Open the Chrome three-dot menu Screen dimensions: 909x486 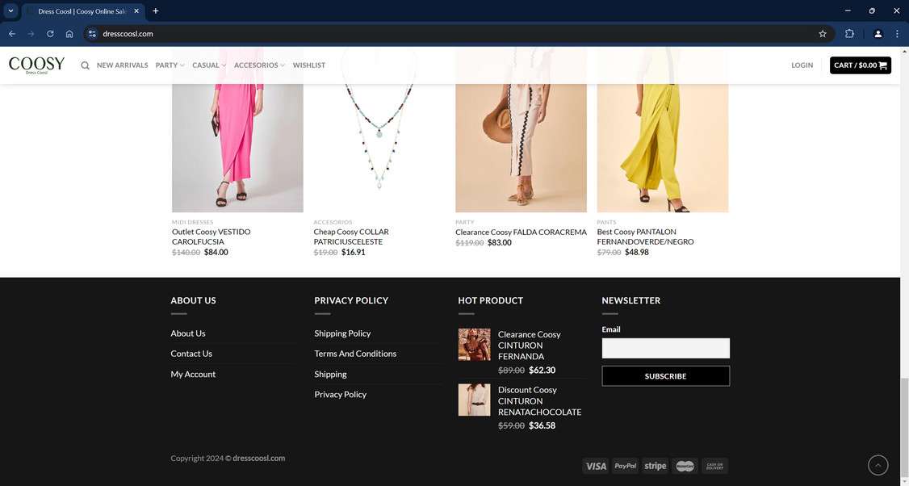click(x=897, y=34)
